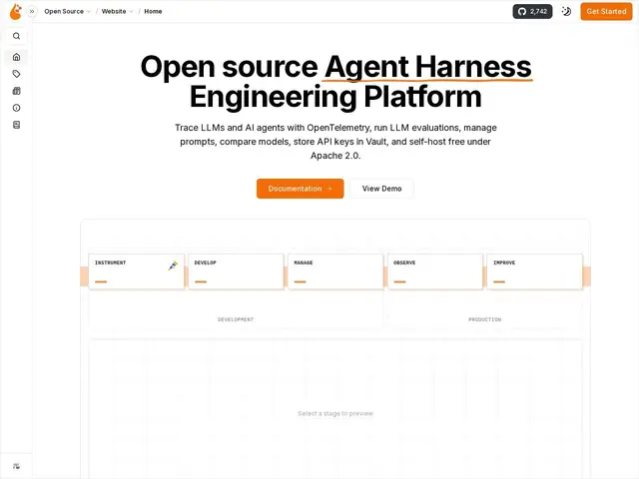Click the PRODUCTION phase label
The image size is (639, 479).
(484, 319)
